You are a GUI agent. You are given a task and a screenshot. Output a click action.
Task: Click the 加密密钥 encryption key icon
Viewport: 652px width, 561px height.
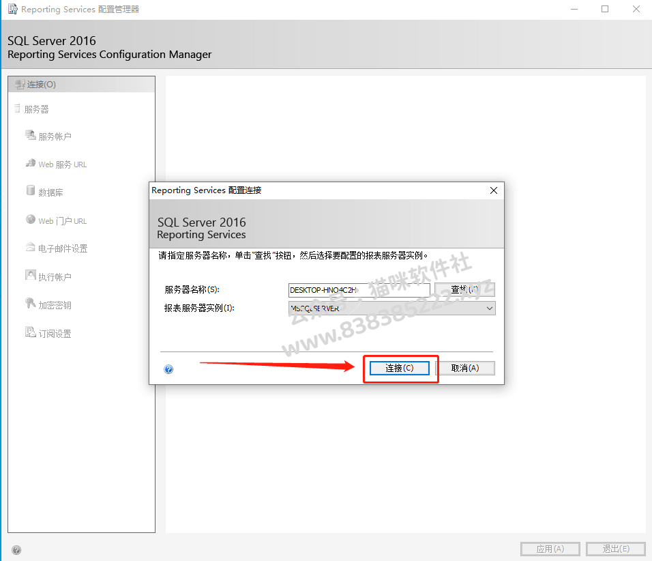[31, 304]
